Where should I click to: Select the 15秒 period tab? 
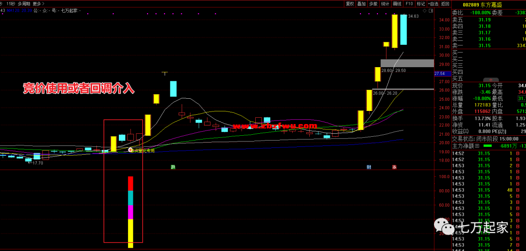(x=11, y=4)
